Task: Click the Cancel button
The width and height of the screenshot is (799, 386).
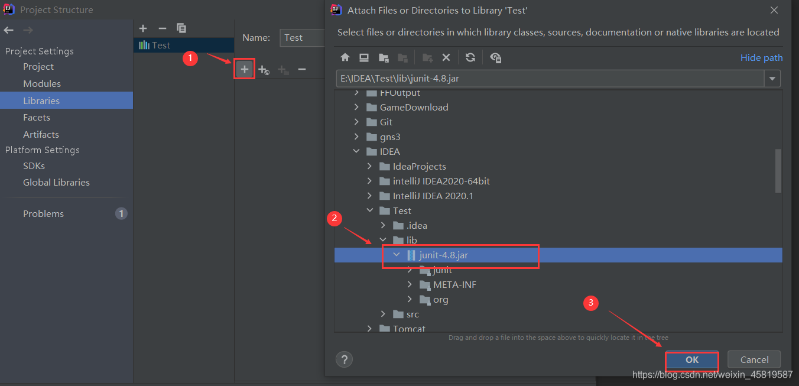Action: [x=754, y=359]
